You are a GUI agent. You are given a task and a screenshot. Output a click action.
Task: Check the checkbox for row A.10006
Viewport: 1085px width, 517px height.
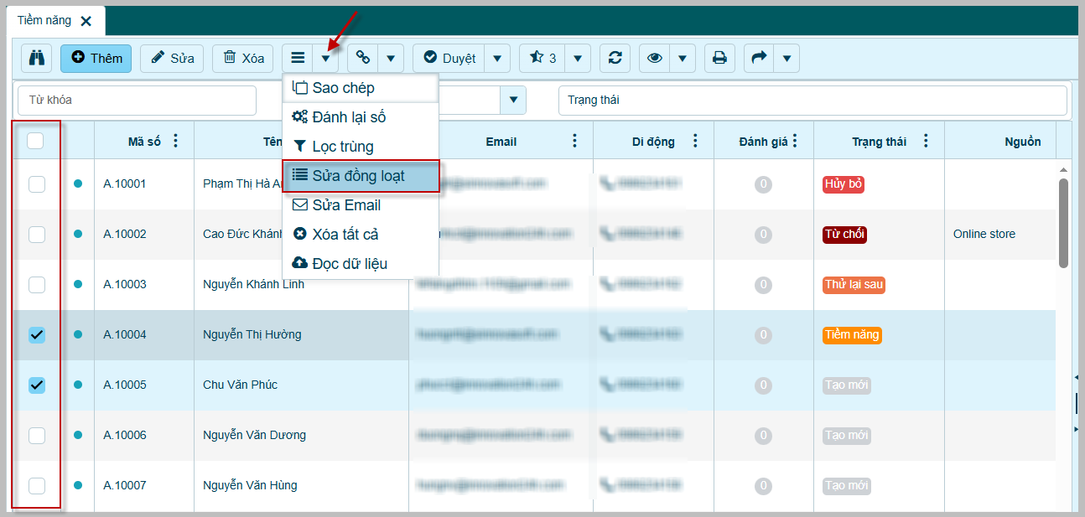coord(37,435)
